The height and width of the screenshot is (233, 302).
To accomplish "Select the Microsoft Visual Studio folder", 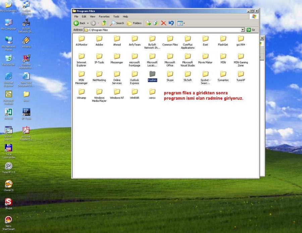I will [188, 60].
